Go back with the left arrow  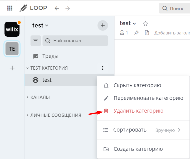click(57, 8)
